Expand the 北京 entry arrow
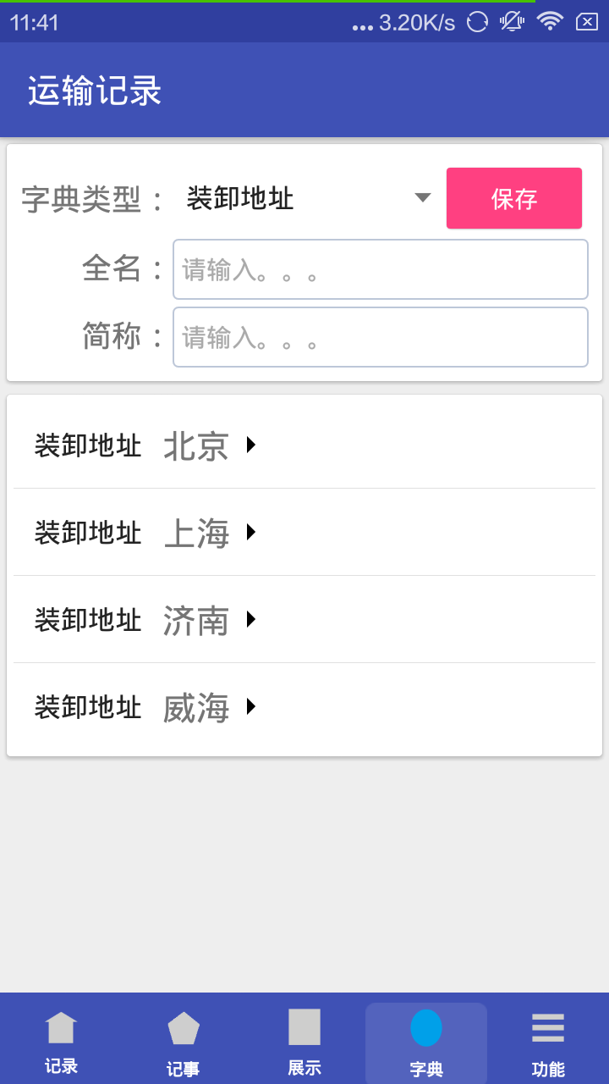 pyautogui.click(x=251, y=445)
